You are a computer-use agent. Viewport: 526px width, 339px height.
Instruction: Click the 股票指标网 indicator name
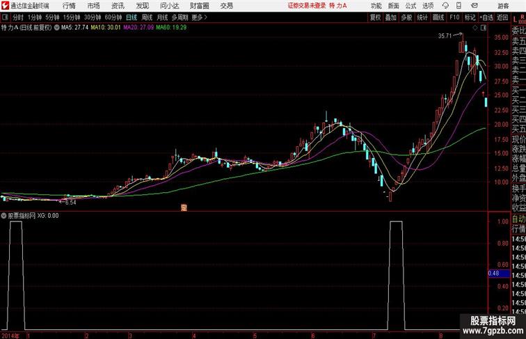click(x=22, y=216)
